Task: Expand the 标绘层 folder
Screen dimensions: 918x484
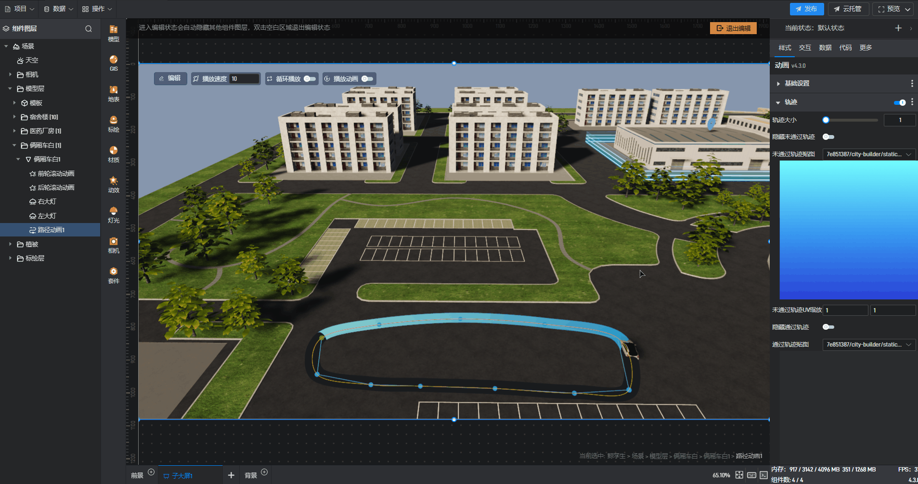Action: [x=10, y=258]
